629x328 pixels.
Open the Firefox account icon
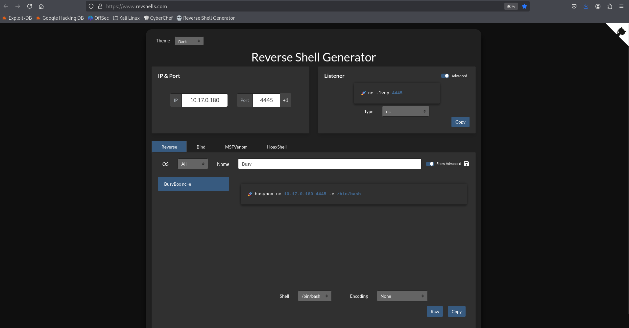(x=598, y=6)
